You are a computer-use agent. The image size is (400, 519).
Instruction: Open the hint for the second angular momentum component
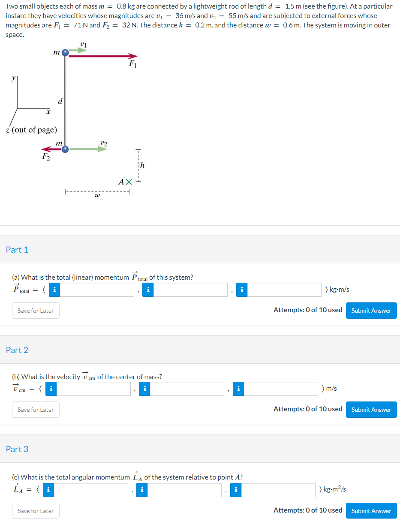point(141,489)
